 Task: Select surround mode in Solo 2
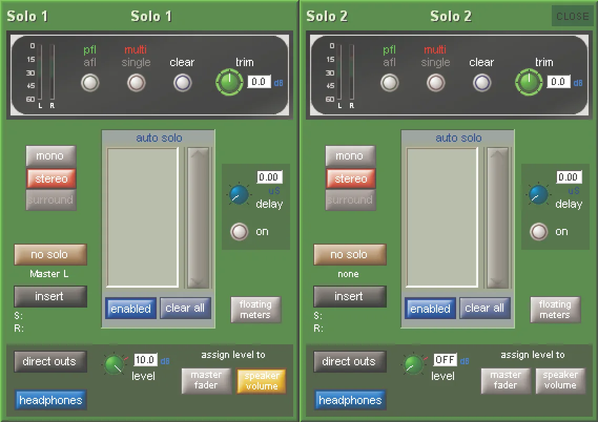[x=350, y=199]
